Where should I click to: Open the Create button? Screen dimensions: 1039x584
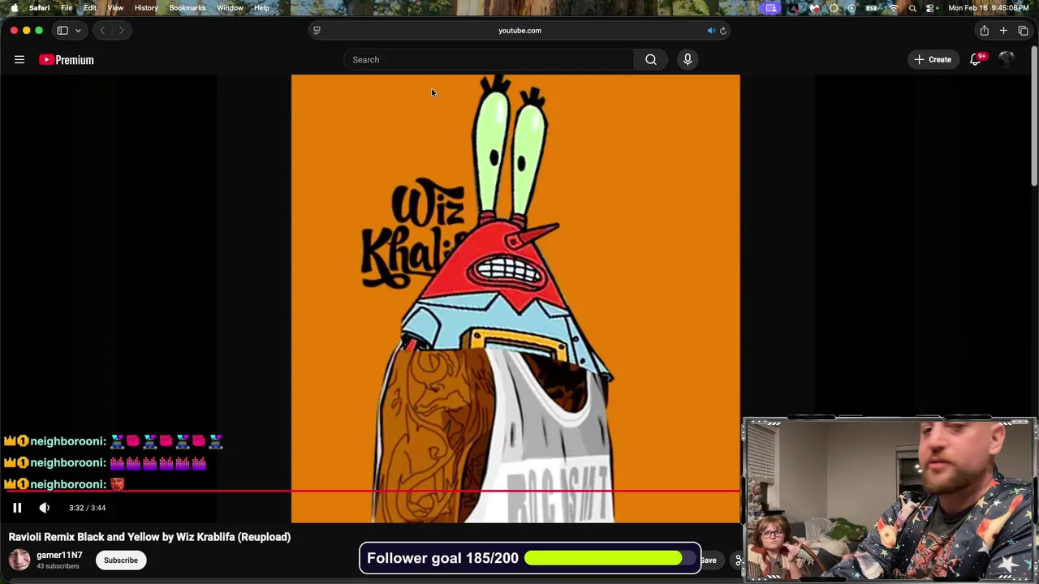pyautogui.click(x=933, y=59)
